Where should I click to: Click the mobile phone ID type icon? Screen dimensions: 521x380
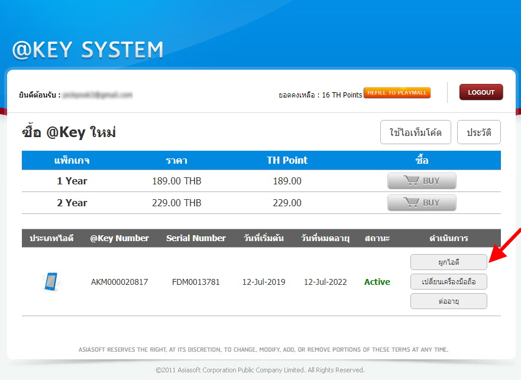(51, 282)
